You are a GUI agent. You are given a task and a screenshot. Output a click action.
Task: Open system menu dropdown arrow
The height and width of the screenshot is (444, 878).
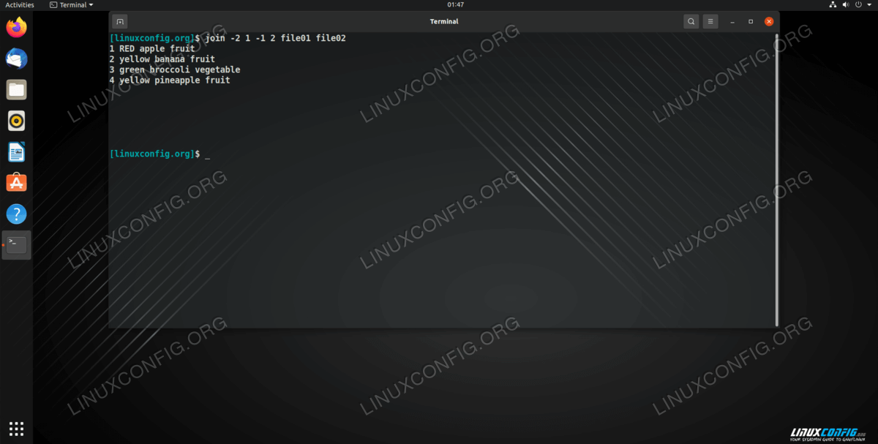coord(868,5)
